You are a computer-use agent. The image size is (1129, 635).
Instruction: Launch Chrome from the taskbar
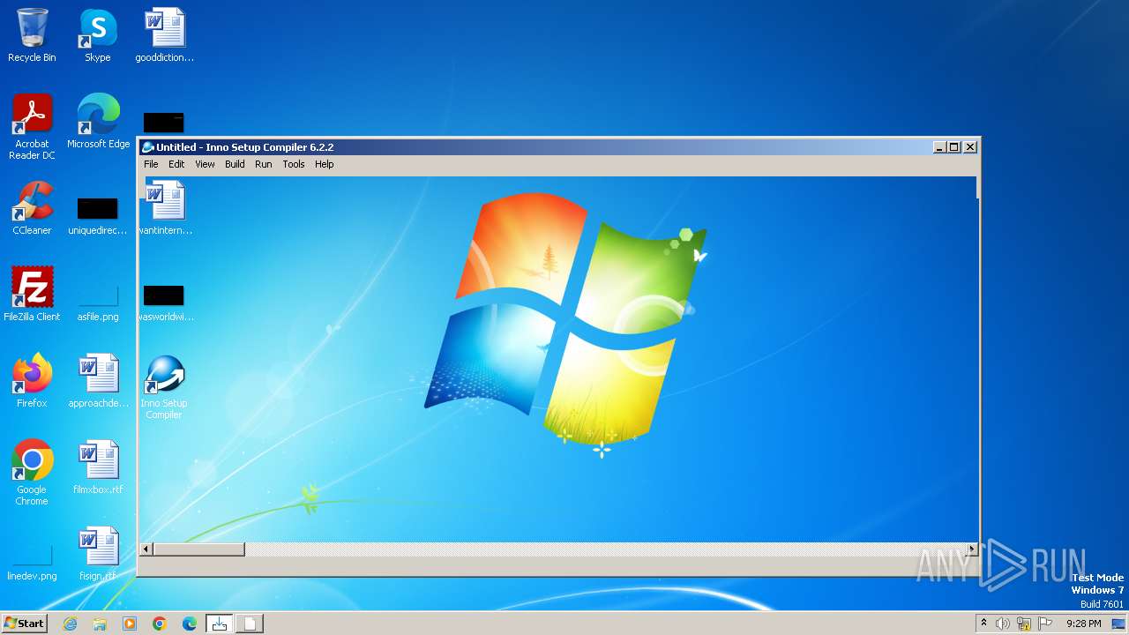click(x=160, y=624)
